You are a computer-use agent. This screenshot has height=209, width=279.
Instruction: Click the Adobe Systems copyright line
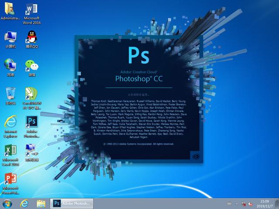point(139,144)
